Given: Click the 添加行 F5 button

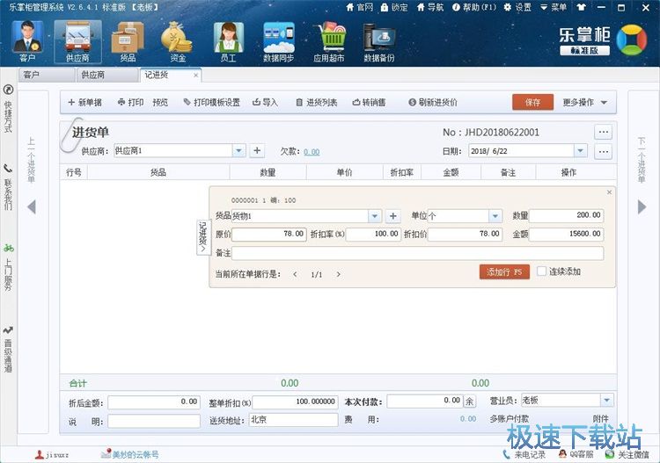Looking at the screenshot, I should tap(504, 271).
